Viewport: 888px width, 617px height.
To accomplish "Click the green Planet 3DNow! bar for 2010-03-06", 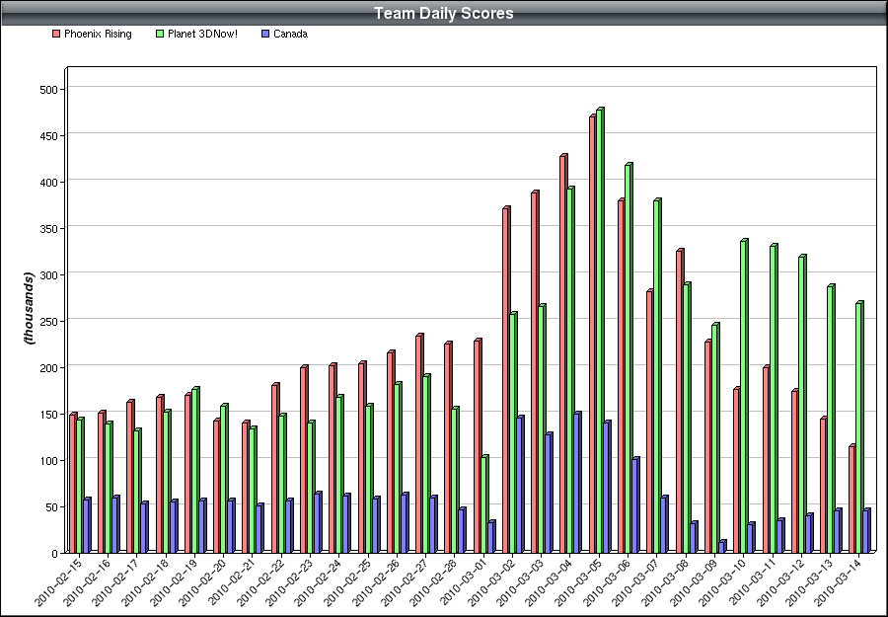I will point(629,358).
